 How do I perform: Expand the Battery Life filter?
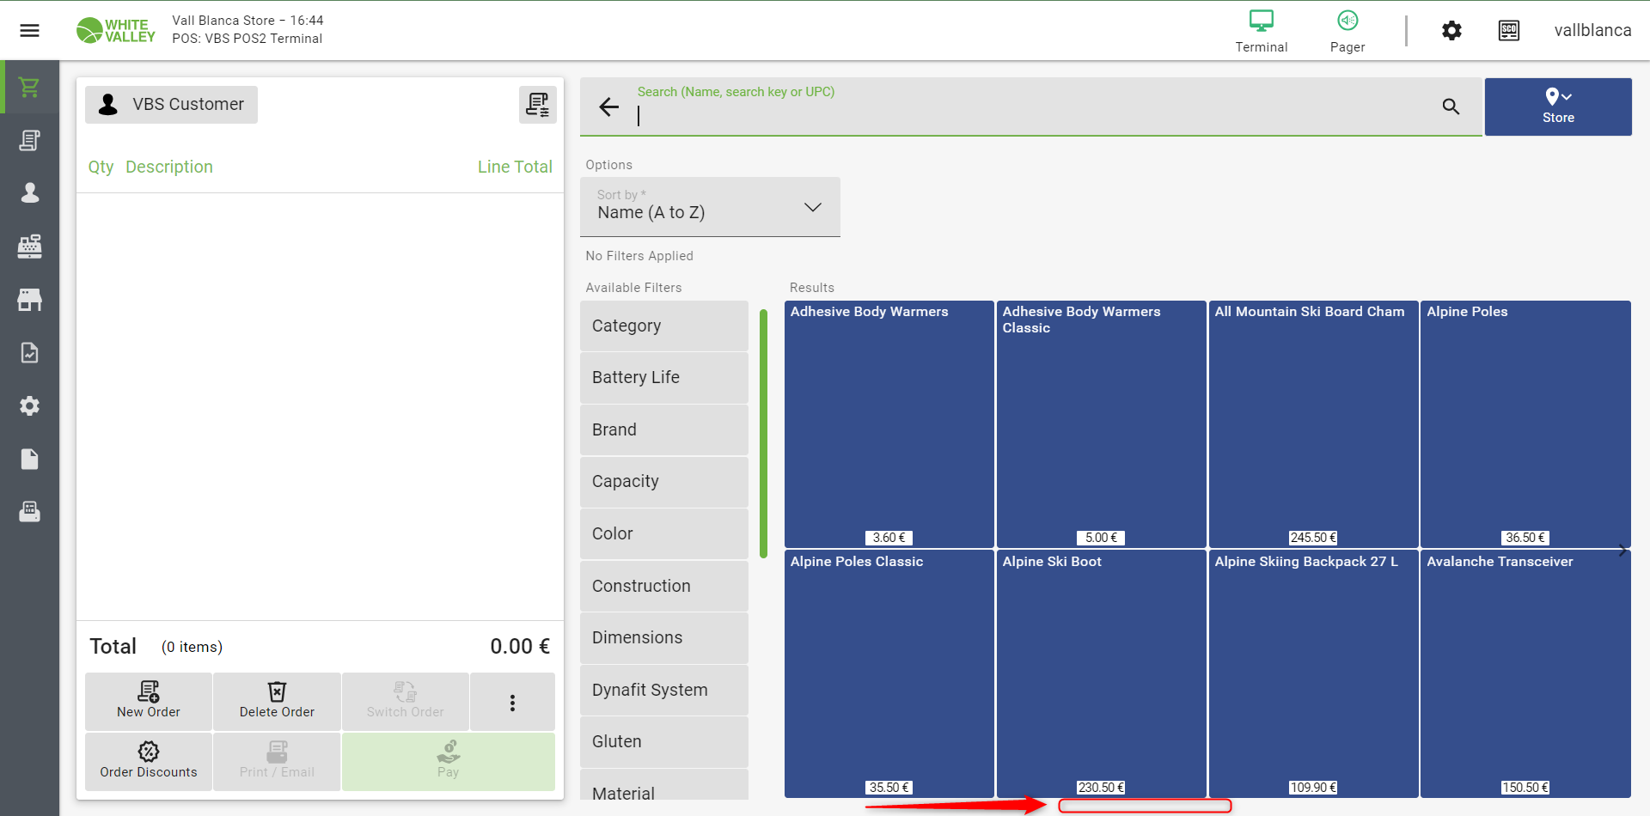[663, 378]
